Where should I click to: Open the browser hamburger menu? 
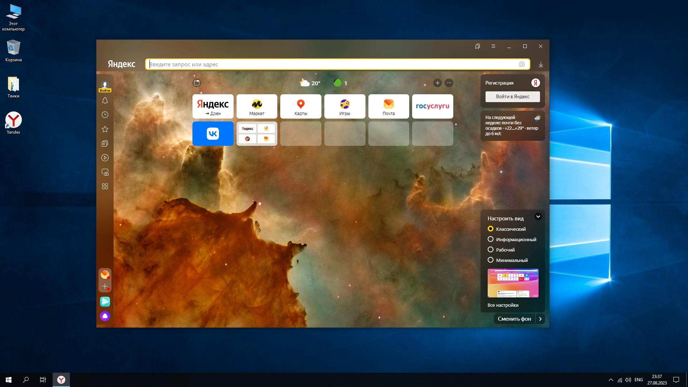click(x=493, y=46)
